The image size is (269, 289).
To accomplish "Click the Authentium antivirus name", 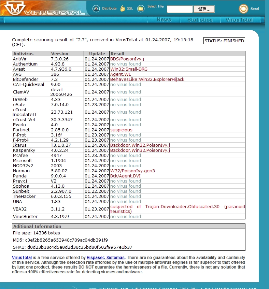I will pyautogui.click(x=25, y=64).
